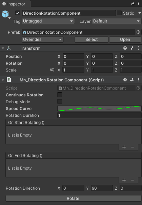Click Rotation Direction Y field showing 90
This screenshot has height=205, width=142.
(102, 188)
